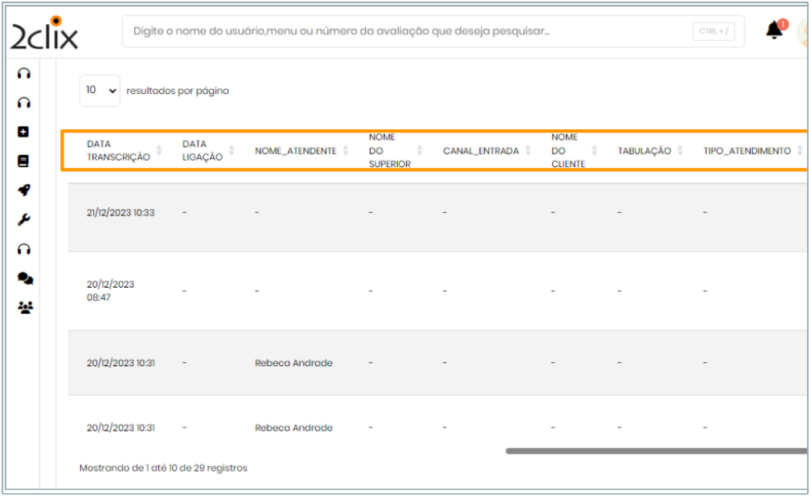Sort by TABULAÇÃO column header

click(645, 151)
